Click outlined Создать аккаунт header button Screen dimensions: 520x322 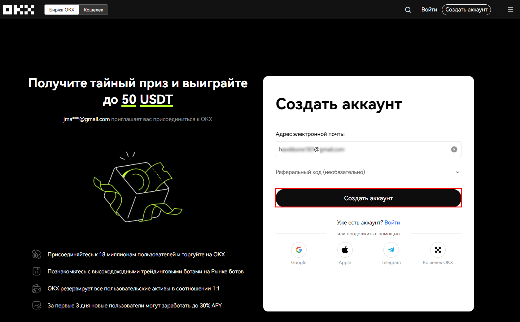(x=466, y=10)
